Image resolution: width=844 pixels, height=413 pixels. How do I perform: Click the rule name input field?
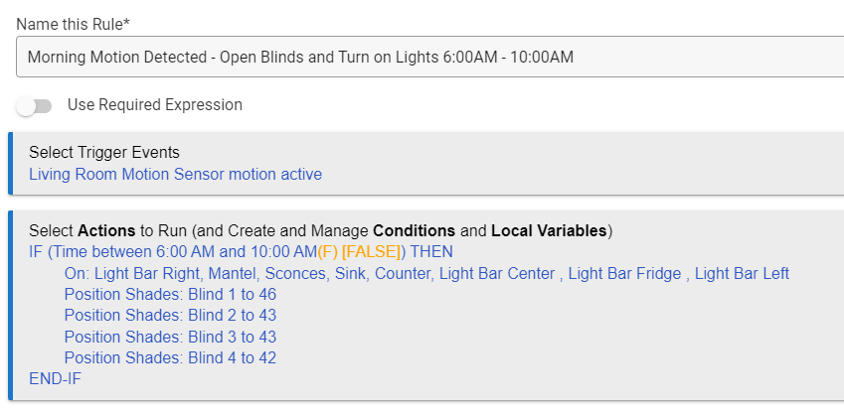[x=427, y=57]
